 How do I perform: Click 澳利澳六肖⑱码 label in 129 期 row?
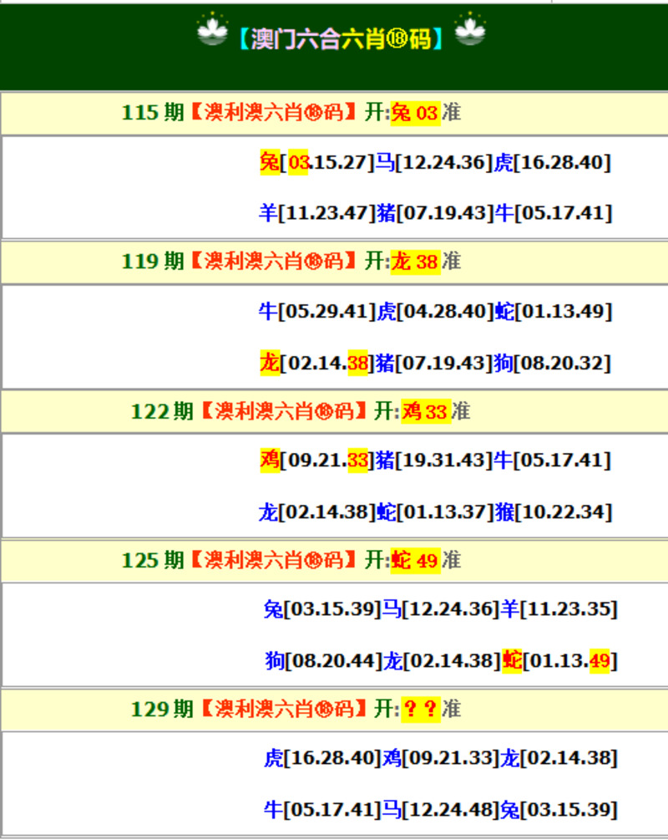pyautogui.click(x=284, y=710)
